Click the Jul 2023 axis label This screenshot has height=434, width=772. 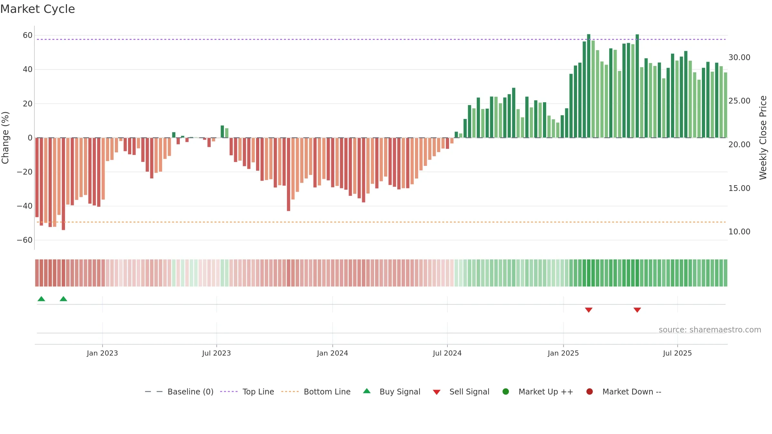[x=216, y=353]
